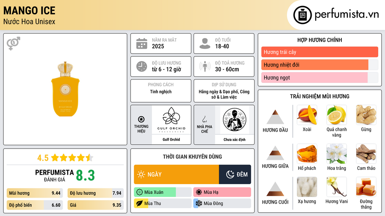The width and height of the screenshot is (385, 216).
Task: Click the calendar icon beside Năm ra mắt
Action: click(x=142, y=43)
